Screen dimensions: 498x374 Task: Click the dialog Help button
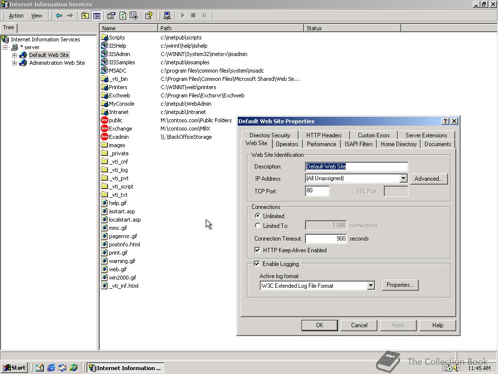point(438,325)
